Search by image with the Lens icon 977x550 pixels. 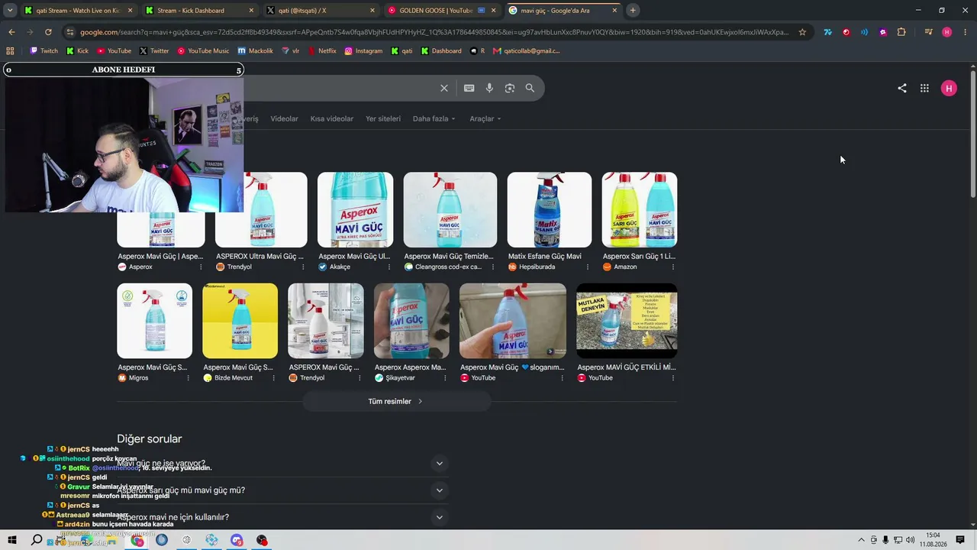coord(510,88)
